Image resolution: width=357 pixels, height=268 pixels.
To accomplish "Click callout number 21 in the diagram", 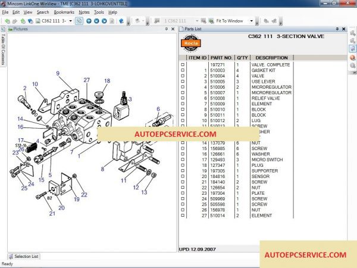I will [52, 213].
